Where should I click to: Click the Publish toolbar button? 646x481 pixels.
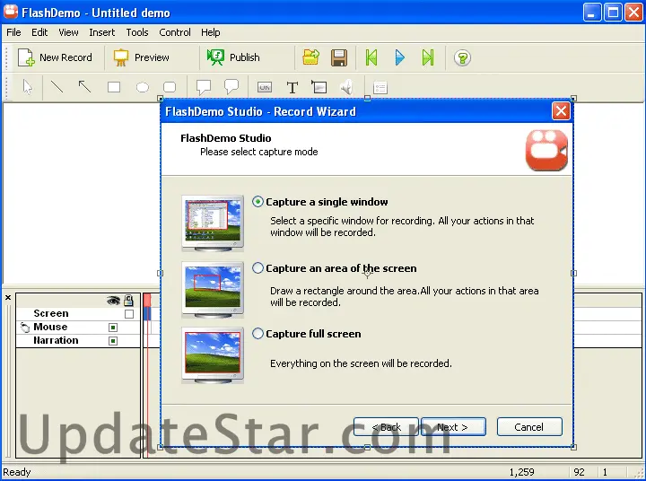point(233,57)
